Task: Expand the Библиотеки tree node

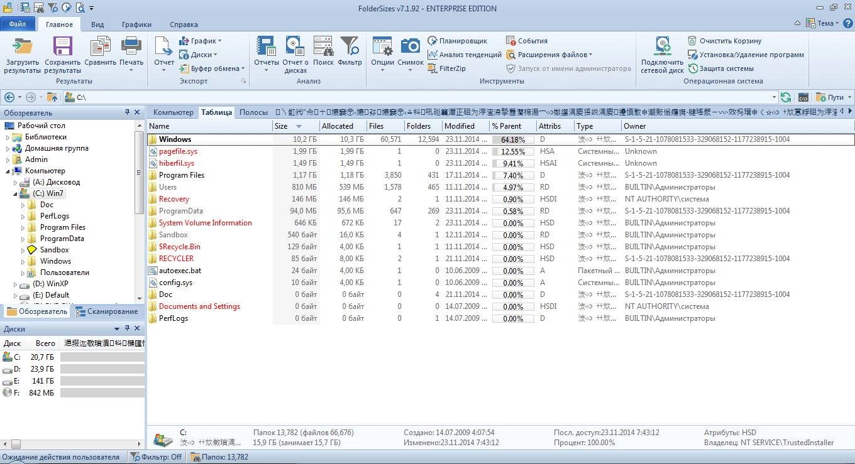Action: point(8,137)
